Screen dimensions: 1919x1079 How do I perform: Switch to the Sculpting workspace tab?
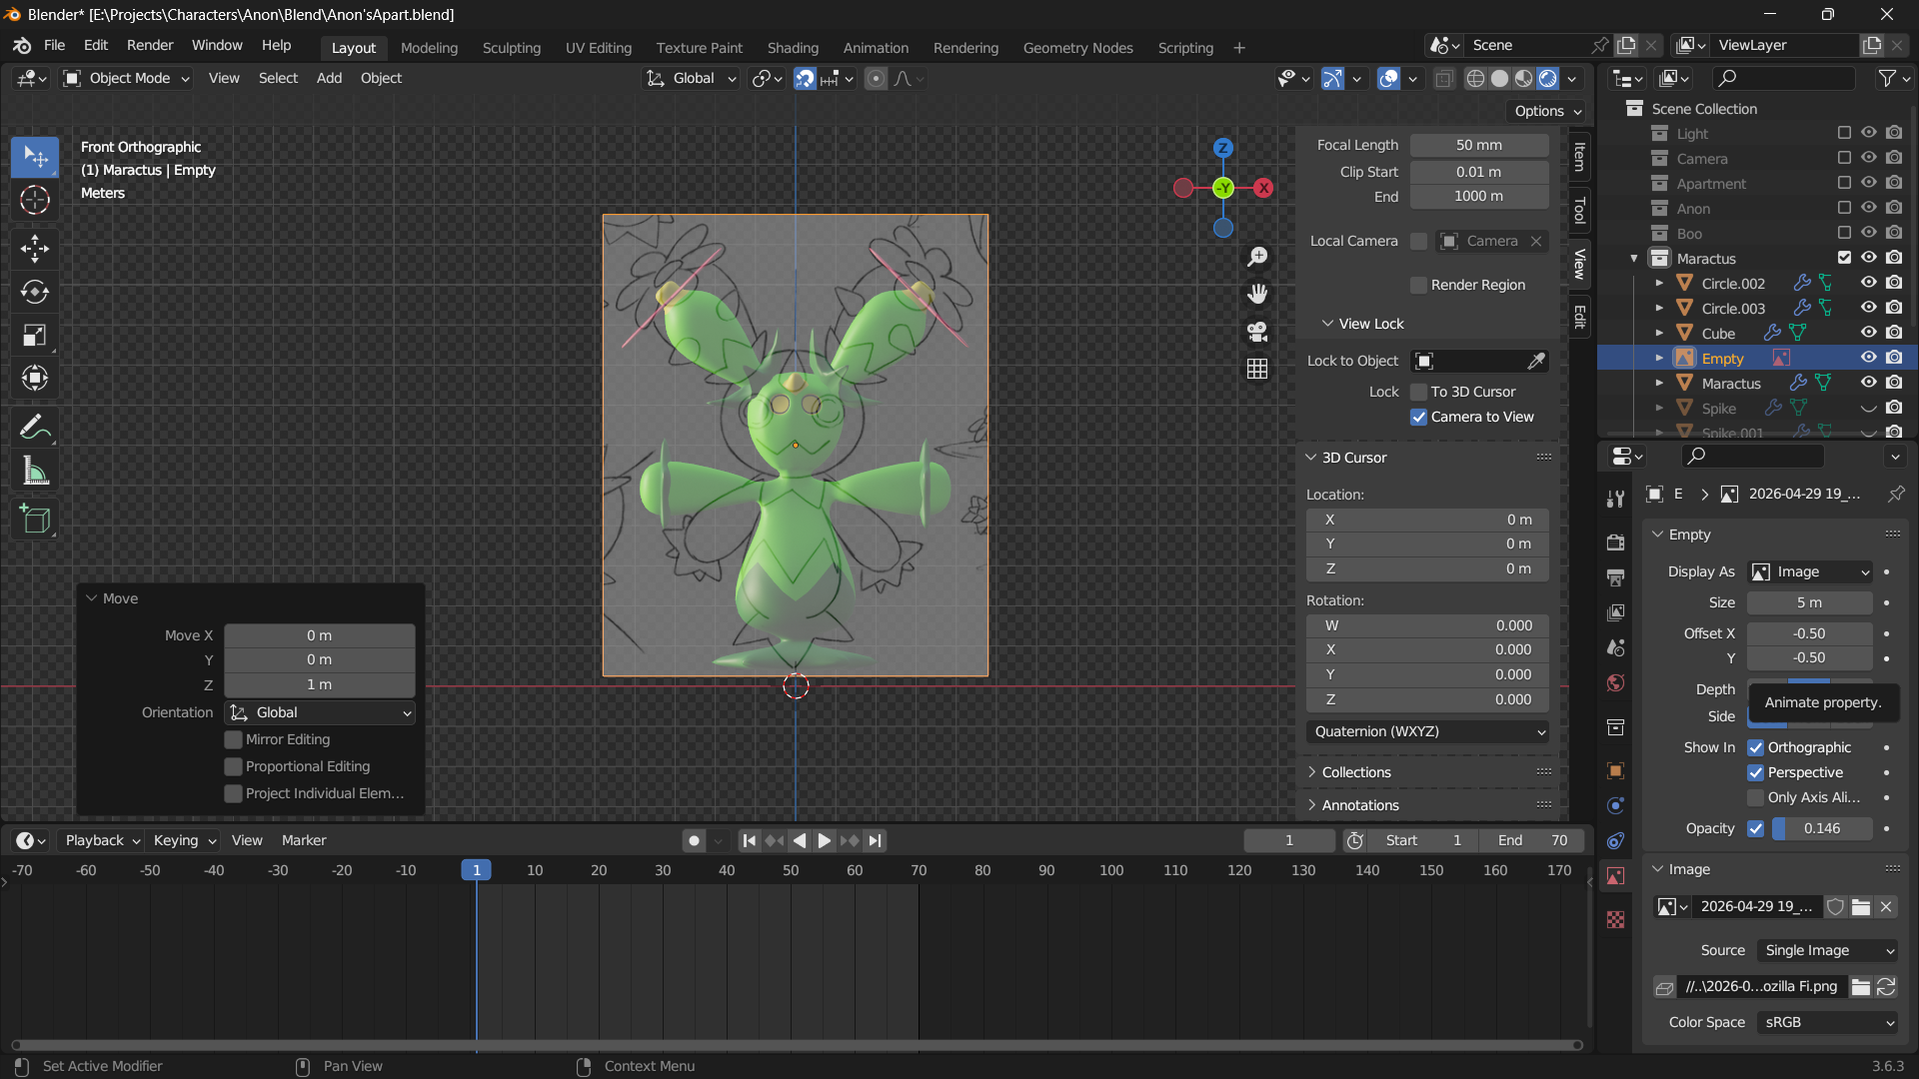pos(511,47)
